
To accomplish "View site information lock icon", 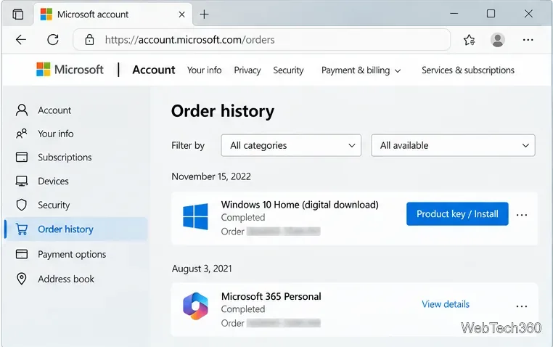I will 89,40.
